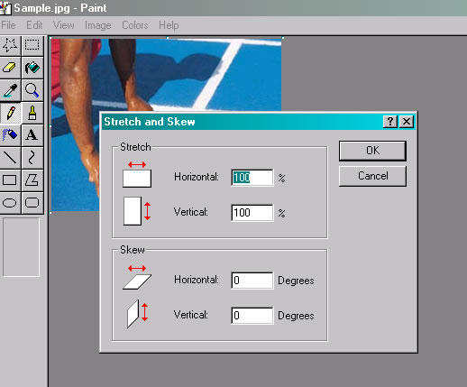
Task: Activate the Magnifier tool
Action: pos(32,90)
